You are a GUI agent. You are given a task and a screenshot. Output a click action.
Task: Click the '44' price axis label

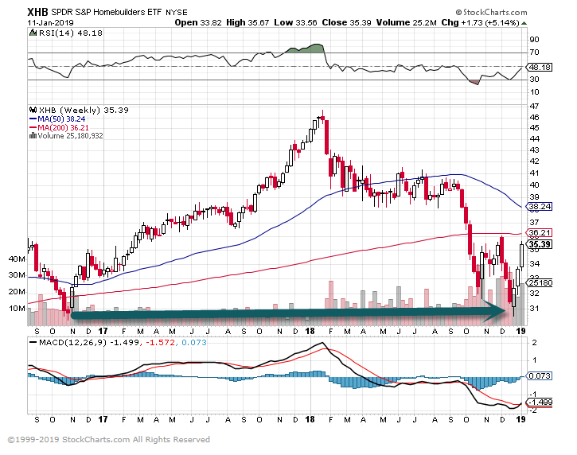click(x=534, y=139)
